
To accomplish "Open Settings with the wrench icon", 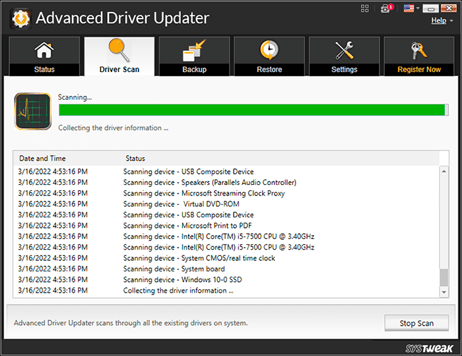I will tap(344, 57).
